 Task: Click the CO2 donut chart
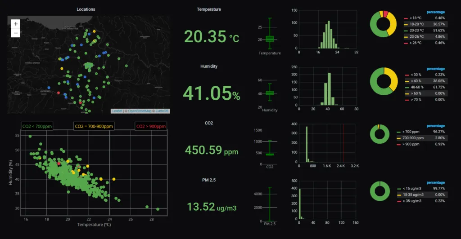click(380, 134)
